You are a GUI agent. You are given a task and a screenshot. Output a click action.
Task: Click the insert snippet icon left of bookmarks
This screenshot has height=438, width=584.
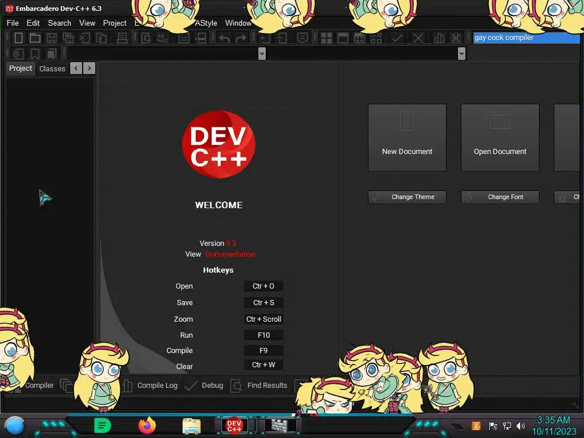[x=18, y=54]
